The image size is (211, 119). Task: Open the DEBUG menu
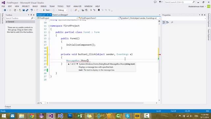click(x=44, y=6)
